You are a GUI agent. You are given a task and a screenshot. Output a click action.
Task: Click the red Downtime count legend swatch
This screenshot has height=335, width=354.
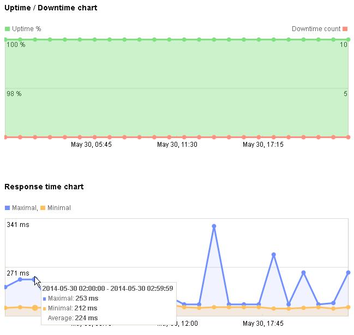[x=345, y=29]
